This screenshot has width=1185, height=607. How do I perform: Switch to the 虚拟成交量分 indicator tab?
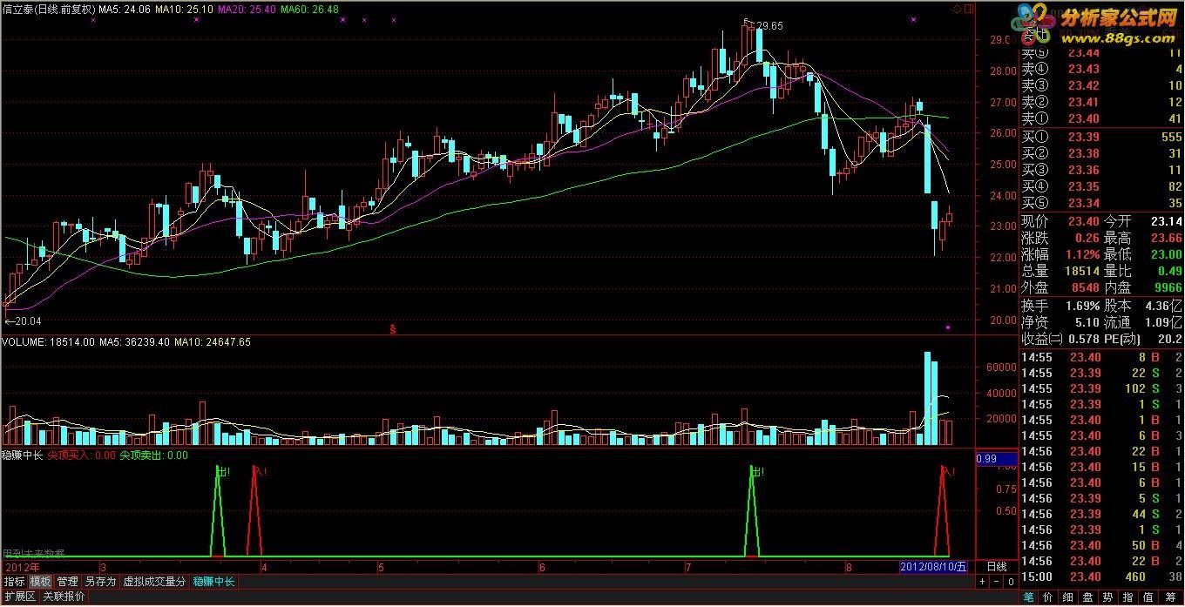coord(154,581)
